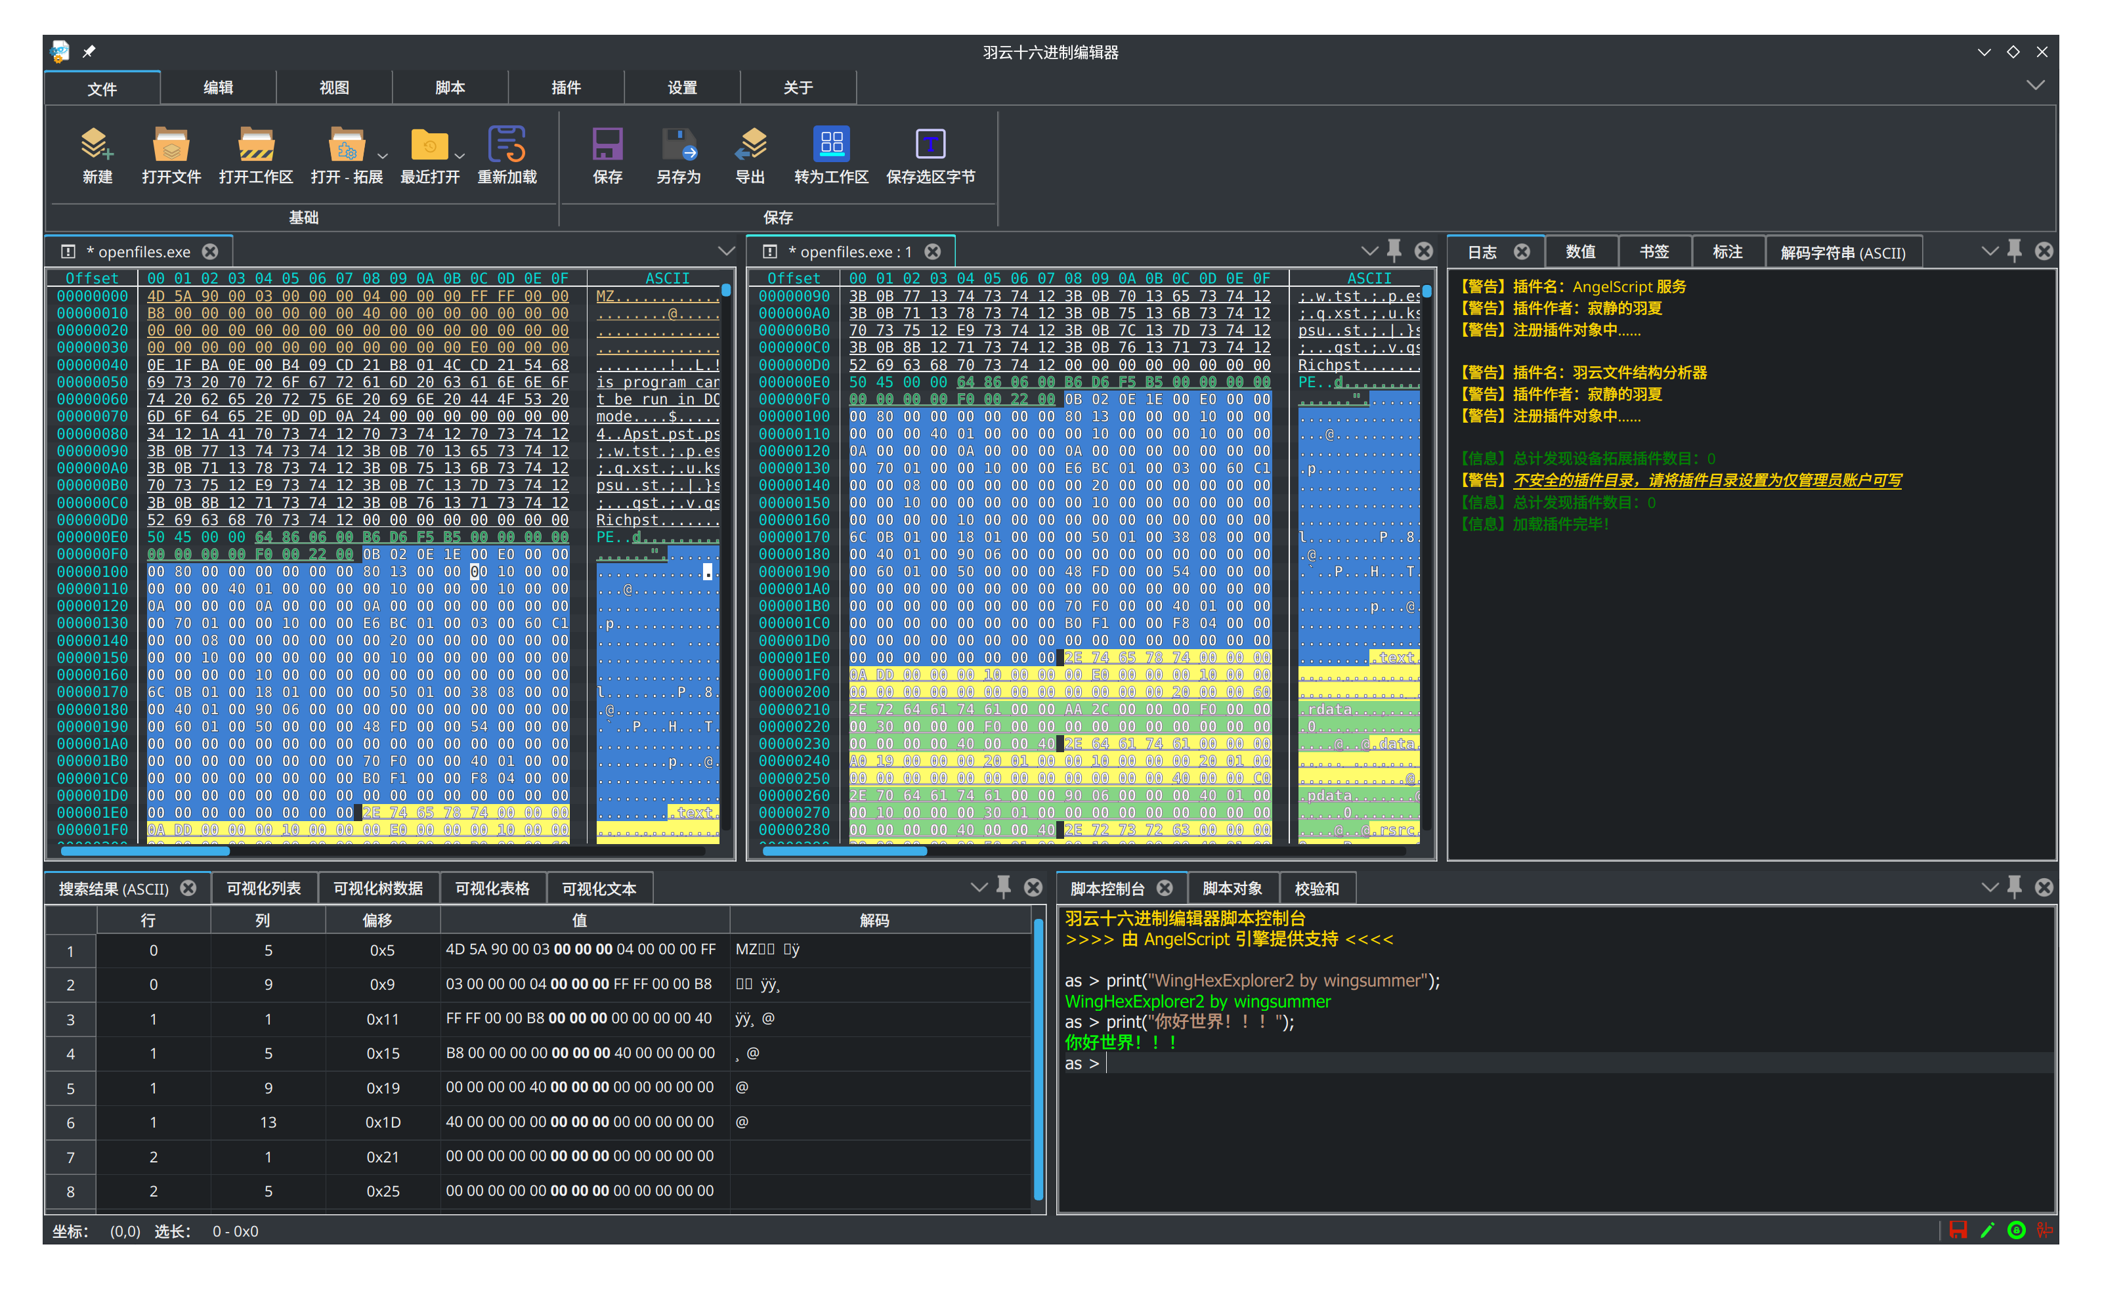
Task: Click the 打开工作区 open workspace icon
Action: tap(255, 144)
